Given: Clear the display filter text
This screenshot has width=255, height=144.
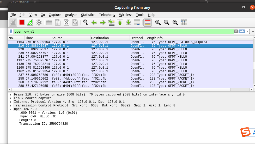Looking at the screenshot, I should click(x=236, y=31).
